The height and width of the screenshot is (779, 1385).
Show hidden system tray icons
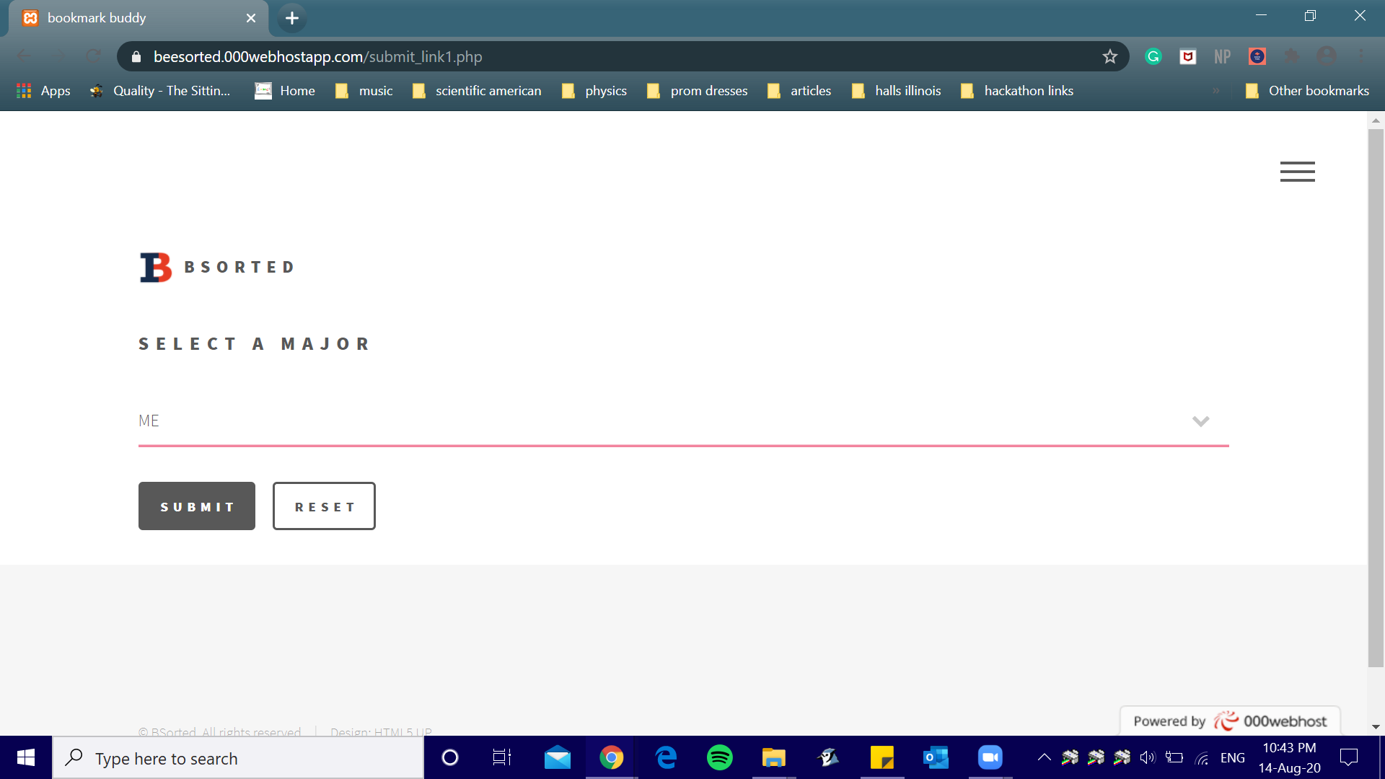coord(1044,757)
